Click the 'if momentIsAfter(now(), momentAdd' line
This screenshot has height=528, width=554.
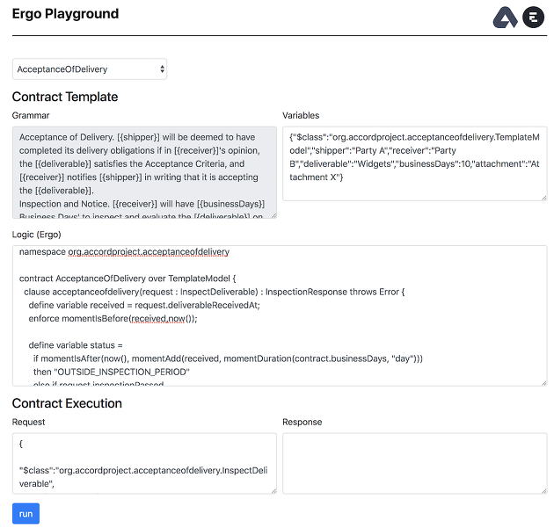(228, 358)
